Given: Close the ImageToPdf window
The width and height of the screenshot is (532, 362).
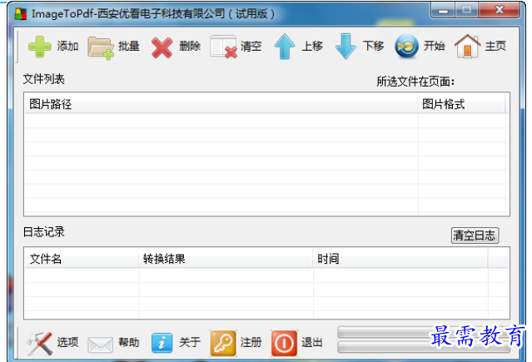Looking at the screenshot, I should click(499, 10).
